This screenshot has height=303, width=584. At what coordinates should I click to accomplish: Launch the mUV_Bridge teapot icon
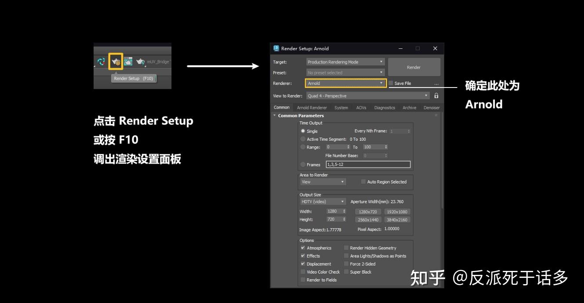pyautogui.click(x=141, y=61)
